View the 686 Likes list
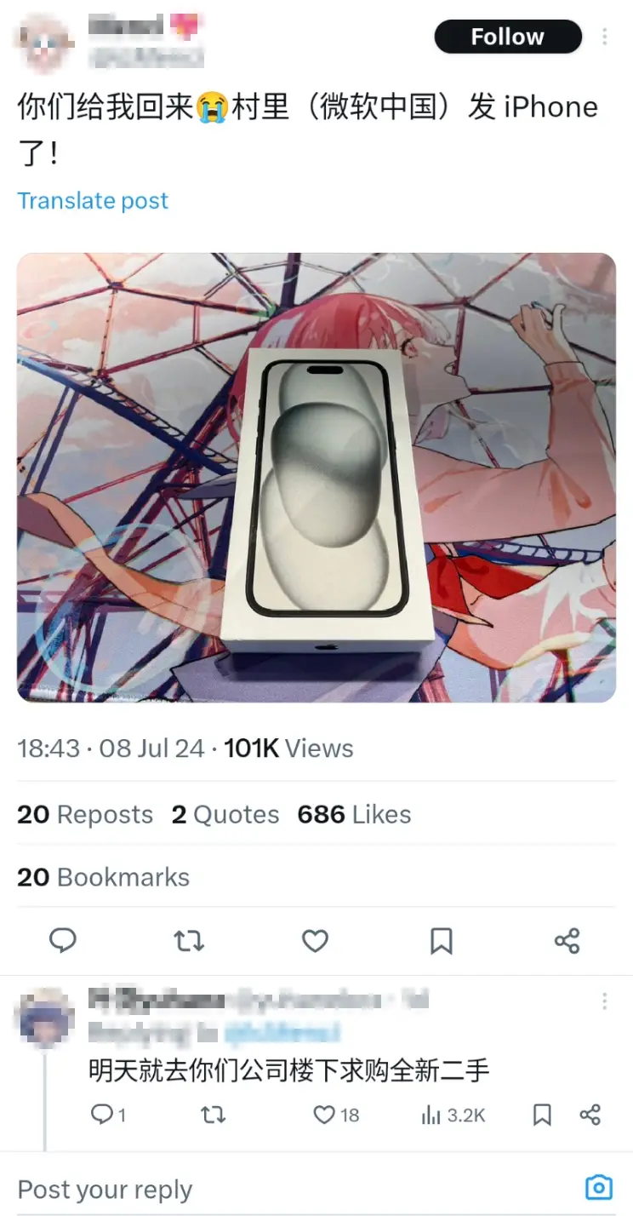 coord(354,815)
